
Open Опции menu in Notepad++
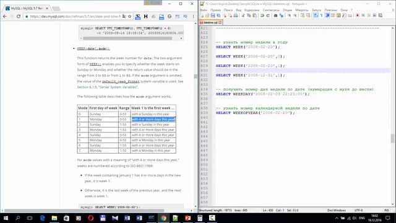(287, 10)
